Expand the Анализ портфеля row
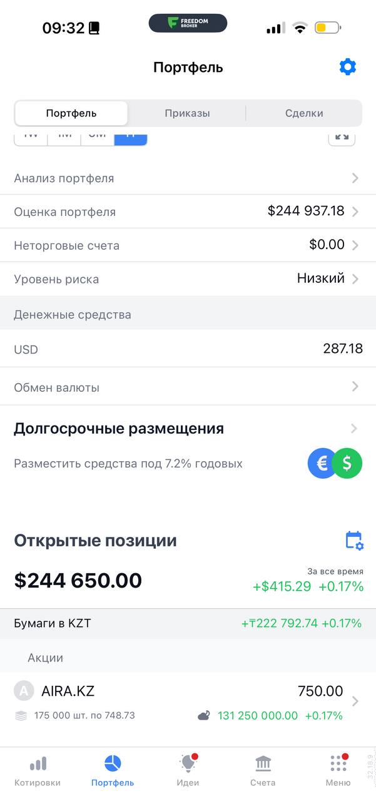This screenshot has width=376, height=801. click(x=188, y=178)
